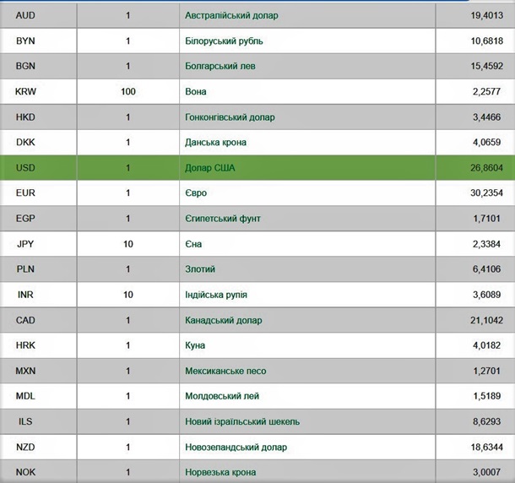515x483 pixels.
Task: Select the 26,8604 USD rate value
Action: coord(486,168)
